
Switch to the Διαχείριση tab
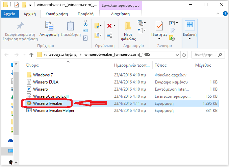120,14
